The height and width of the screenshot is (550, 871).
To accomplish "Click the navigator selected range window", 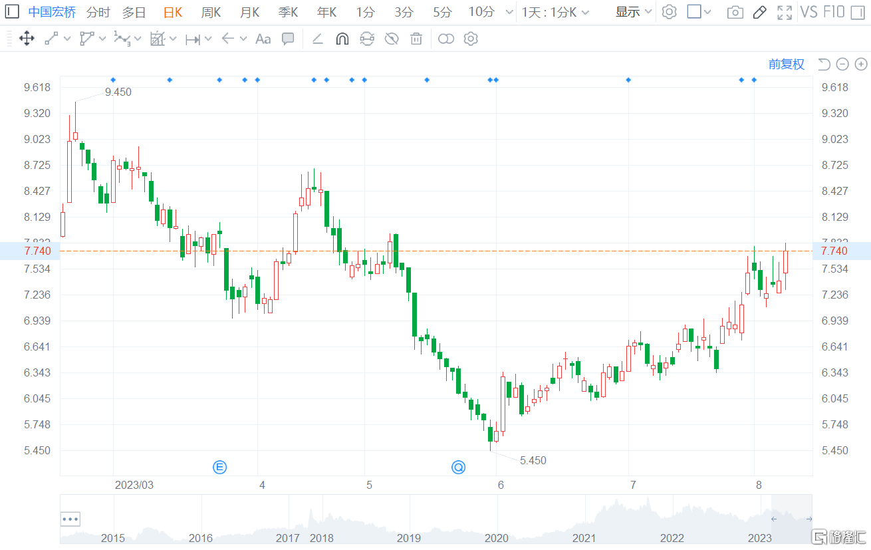I will (x=792, y=519).
